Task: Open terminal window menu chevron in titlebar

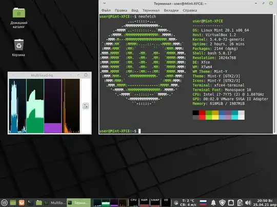Action: coord(104,4)
